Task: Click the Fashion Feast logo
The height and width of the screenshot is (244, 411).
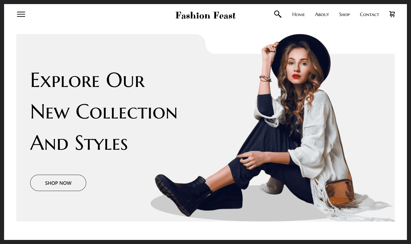Action: point(205,15)
